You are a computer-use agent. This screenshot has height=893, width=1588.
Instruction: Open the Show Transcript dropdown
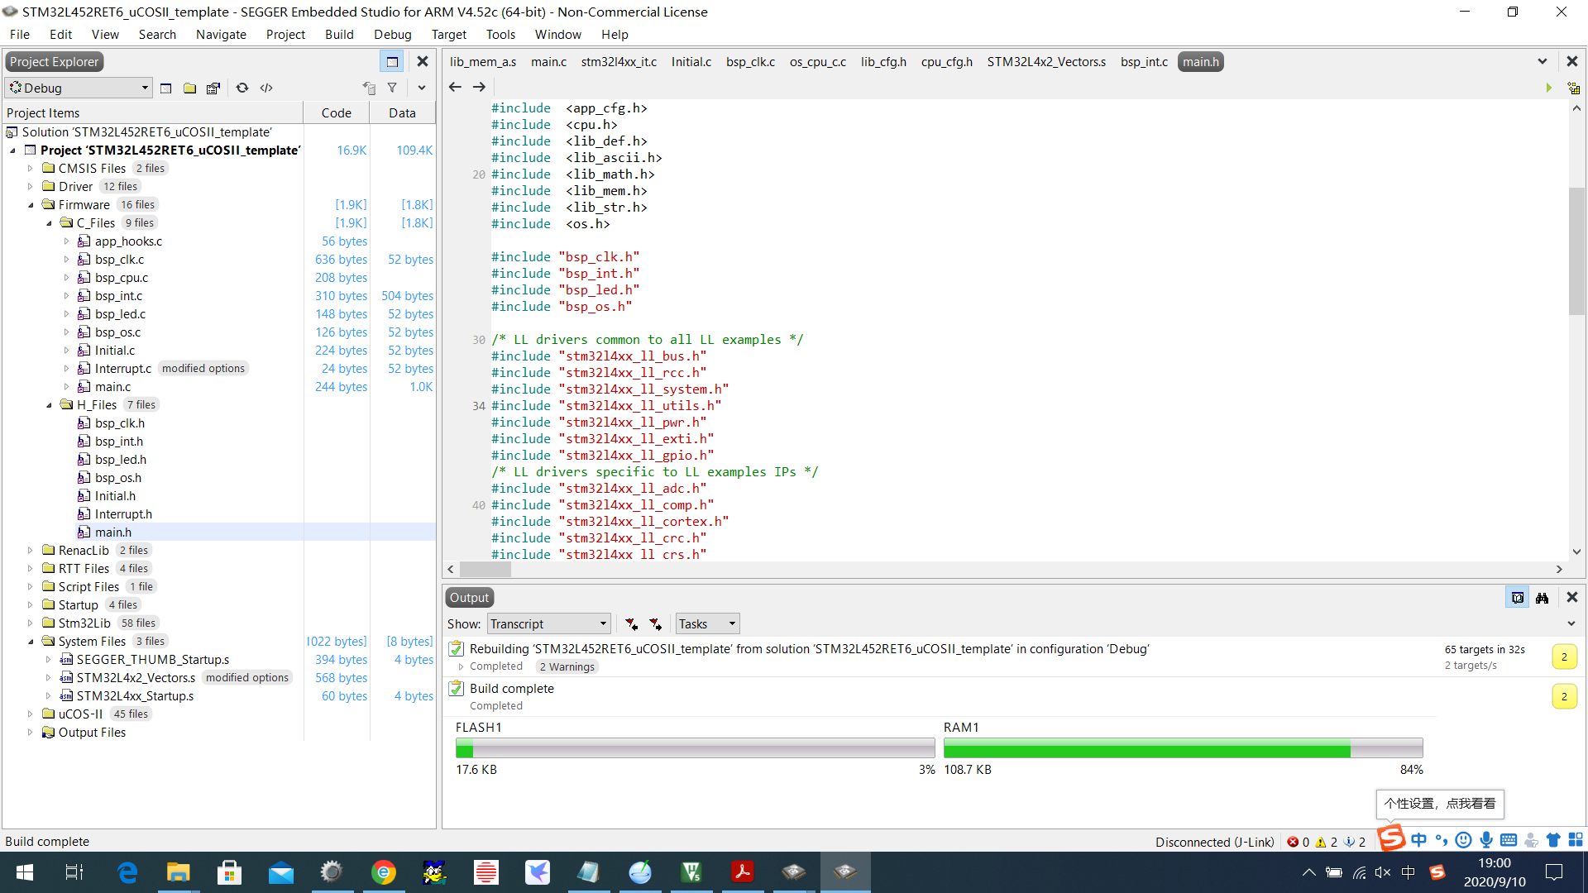point(548,624)
